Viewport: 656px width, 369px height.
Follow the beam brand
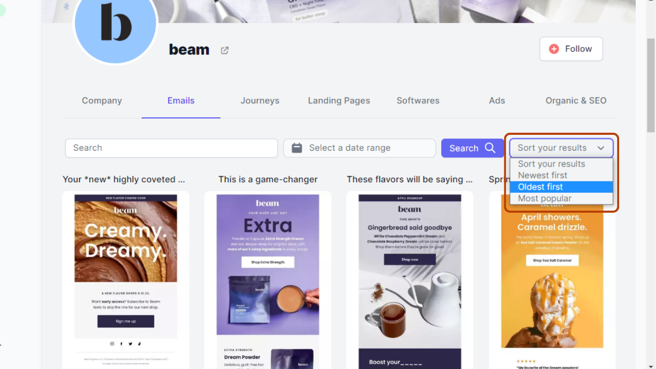571,49
